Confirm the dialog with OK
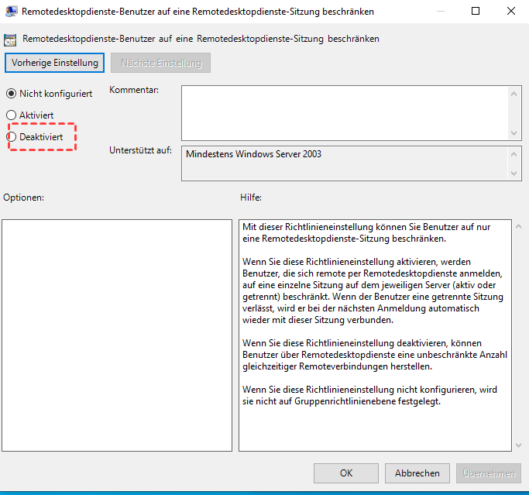This screenshot has width=529, height=495. [347, 473]
